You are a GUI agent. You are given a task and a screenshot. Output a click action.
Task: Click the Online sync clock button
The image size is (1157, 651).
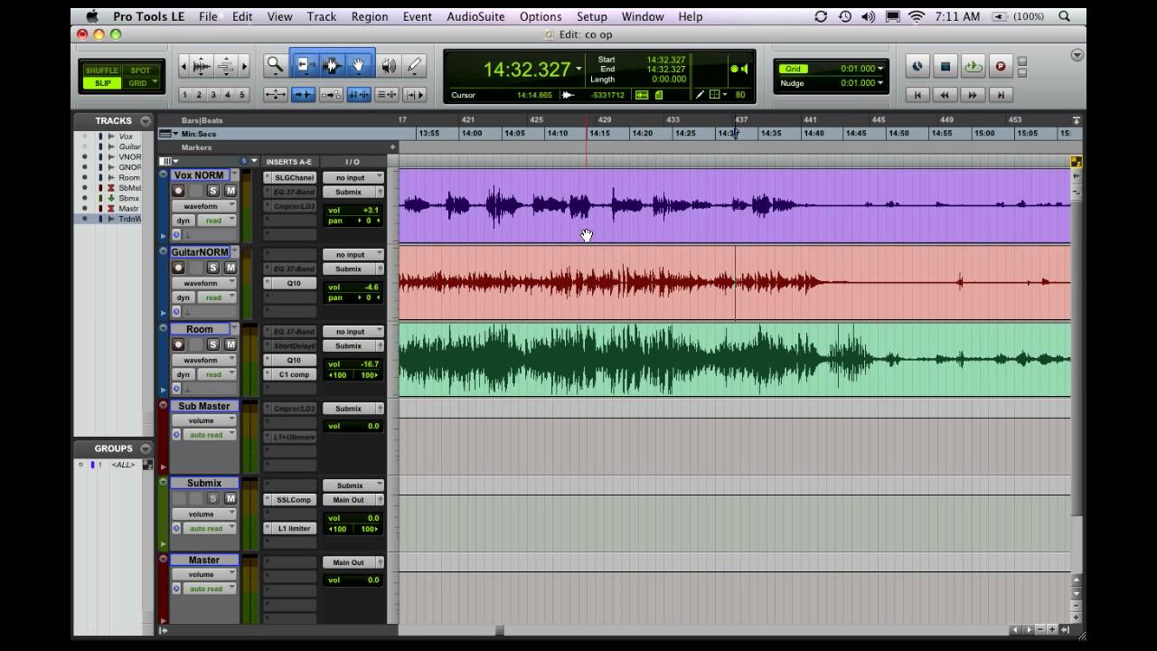click(917, 66)
